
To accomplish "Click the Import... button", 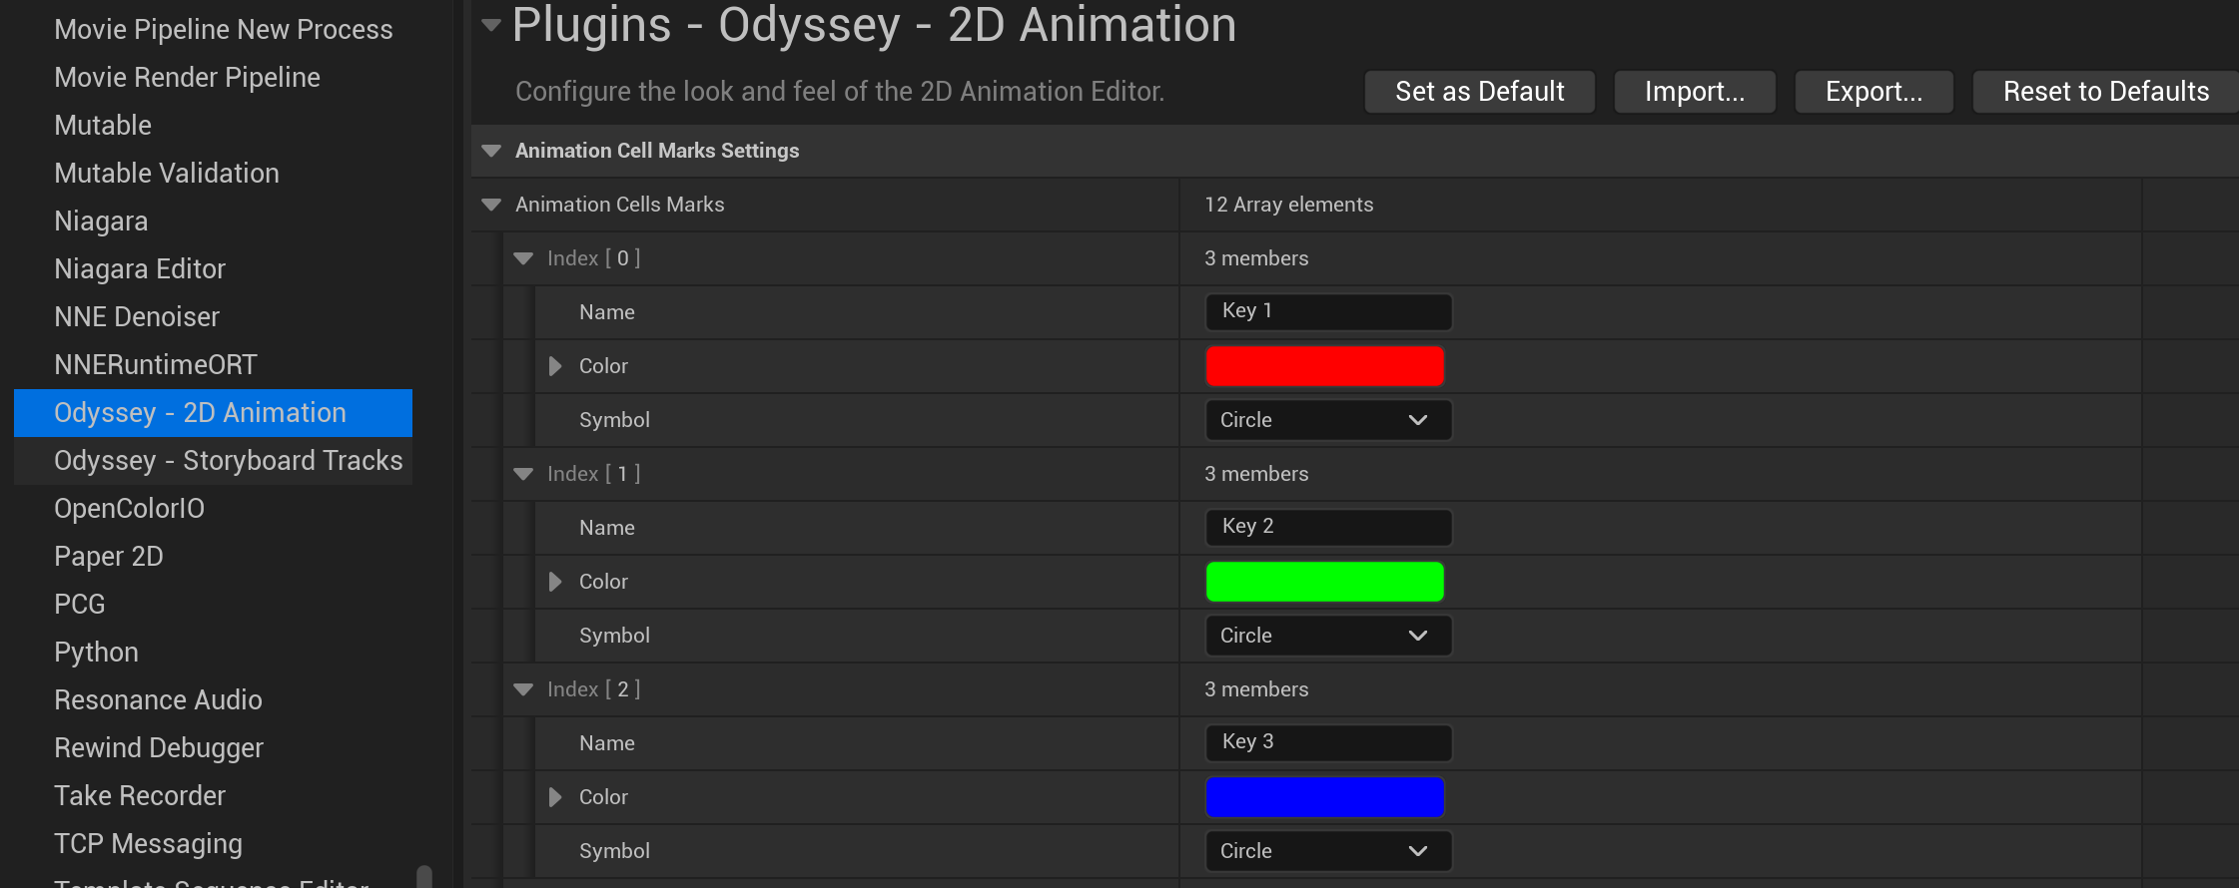I will point(1695,92).
